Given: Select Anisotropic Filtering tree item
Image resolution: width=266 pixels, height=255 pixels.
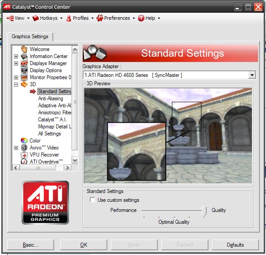Looking at the screenshot, I should pyautogui.click(x=55, y=113).
